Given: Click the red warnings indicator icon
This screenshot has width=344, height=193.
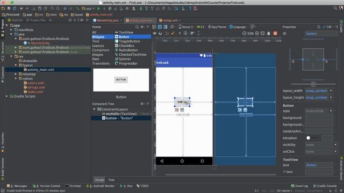Looking at the screenshot, I should [x=275, y=33].
